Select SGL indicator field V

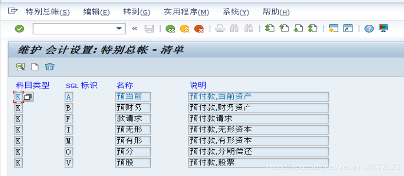pyautogui.click(x=69, y=163)
